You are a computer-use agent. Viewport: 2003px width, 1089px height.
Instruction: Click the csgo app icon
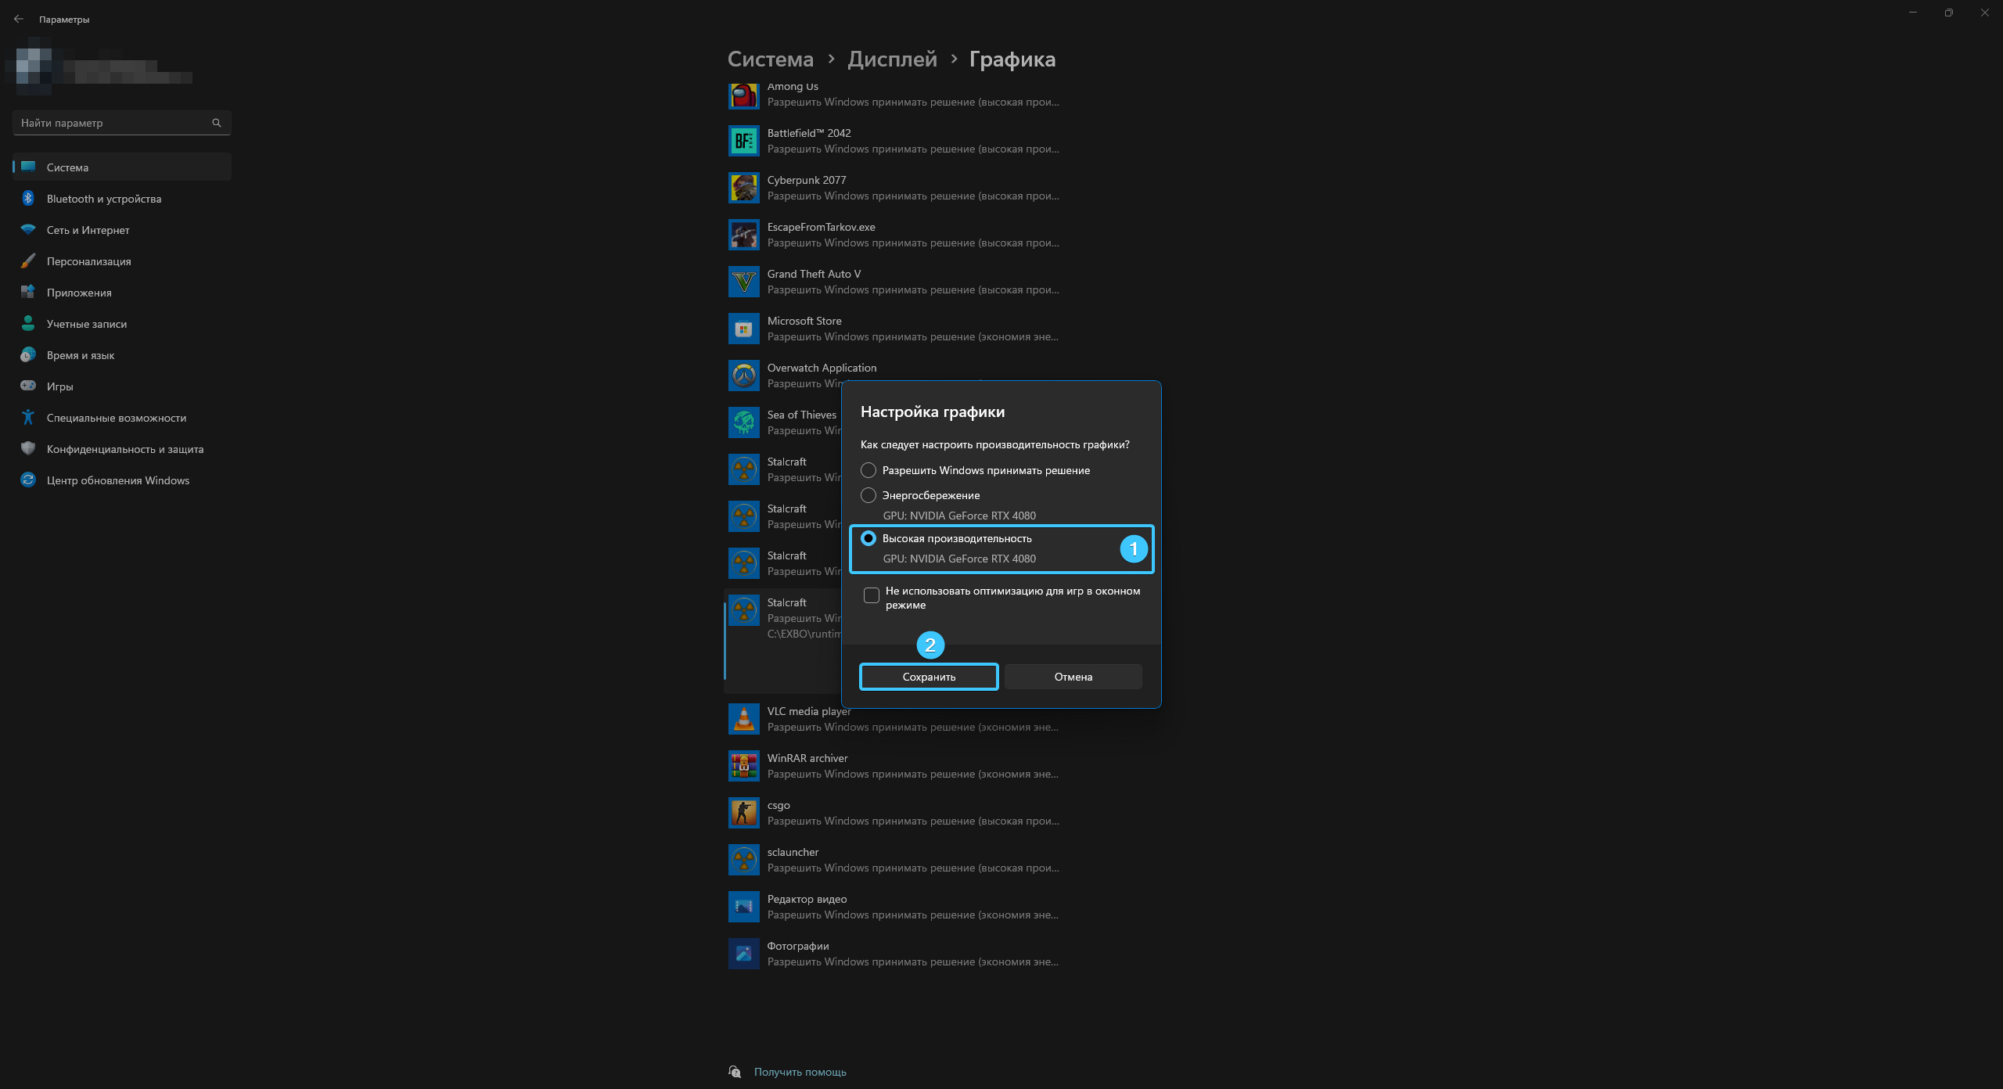point(743,813)
